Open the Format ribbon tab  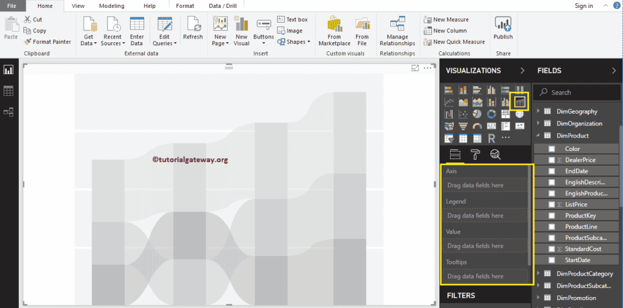click(x=185, y=6)
